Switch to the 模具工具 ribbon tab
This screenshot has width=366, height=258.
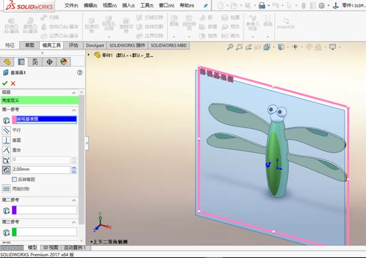click(x=51, y=45)
